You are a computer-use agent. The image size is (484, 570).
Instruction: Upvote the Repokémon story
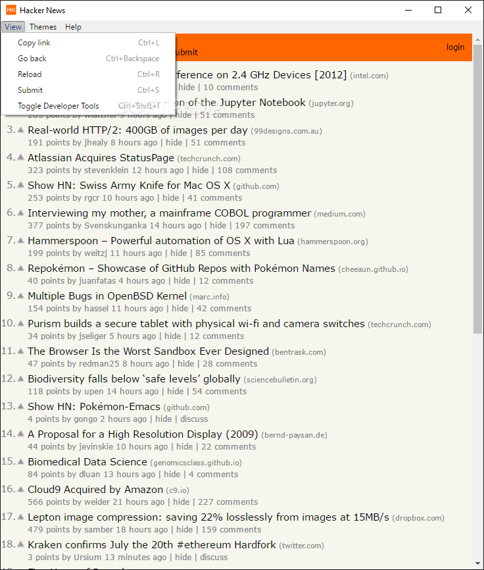(x=21, y=267)
